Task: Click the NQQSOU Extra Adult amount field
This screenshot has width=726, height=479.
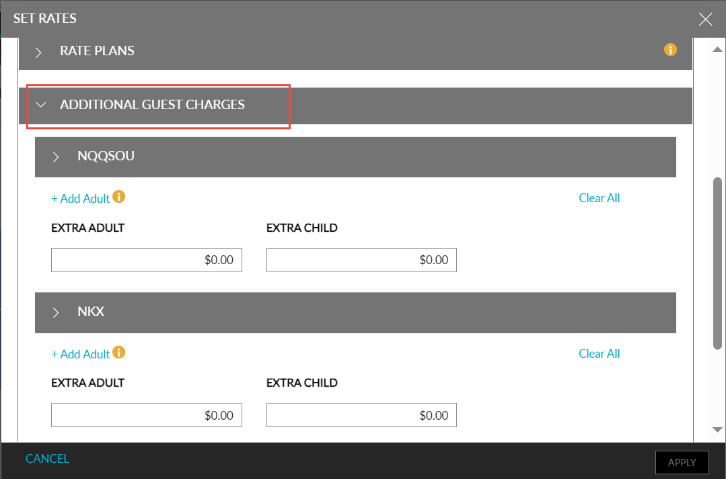Action: [x=146, y=260]
